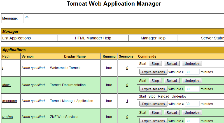Open the /docs path link

coord(6,85)
